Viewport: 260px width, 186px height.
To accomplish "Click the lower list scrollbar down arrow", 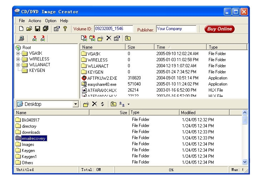I will click(245, 162).
